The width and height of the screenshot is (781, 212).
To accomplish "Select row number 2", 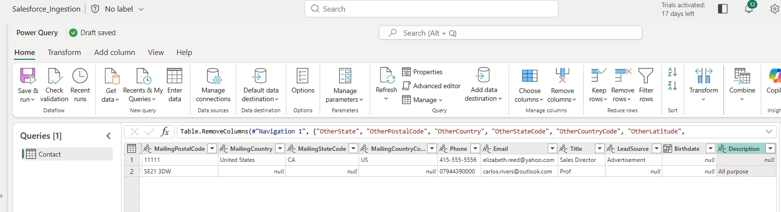I will 132,172.
